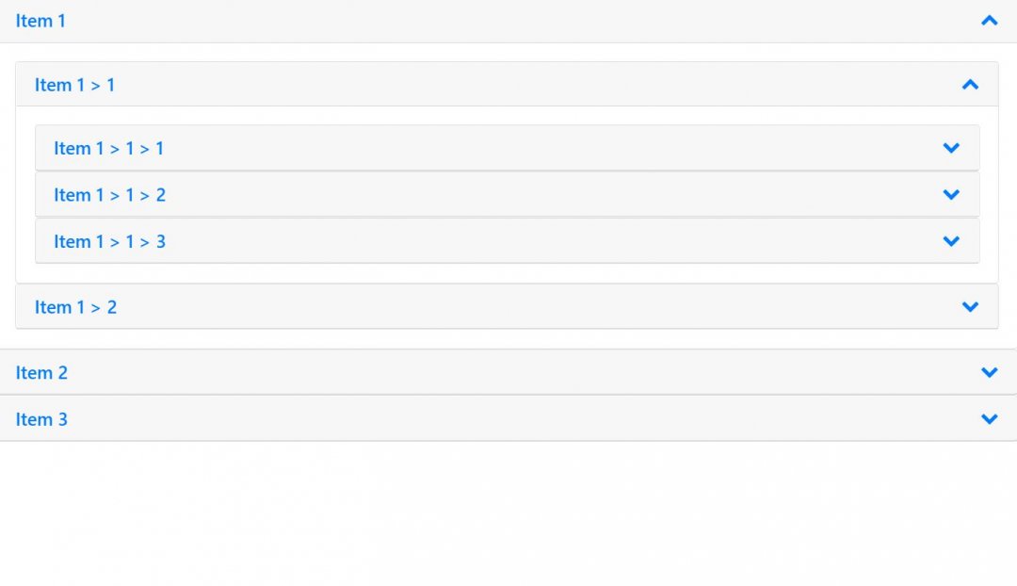Toggle the Item 2 accordion header bar
Screen dimensions: 1017x586
[508, 372]
